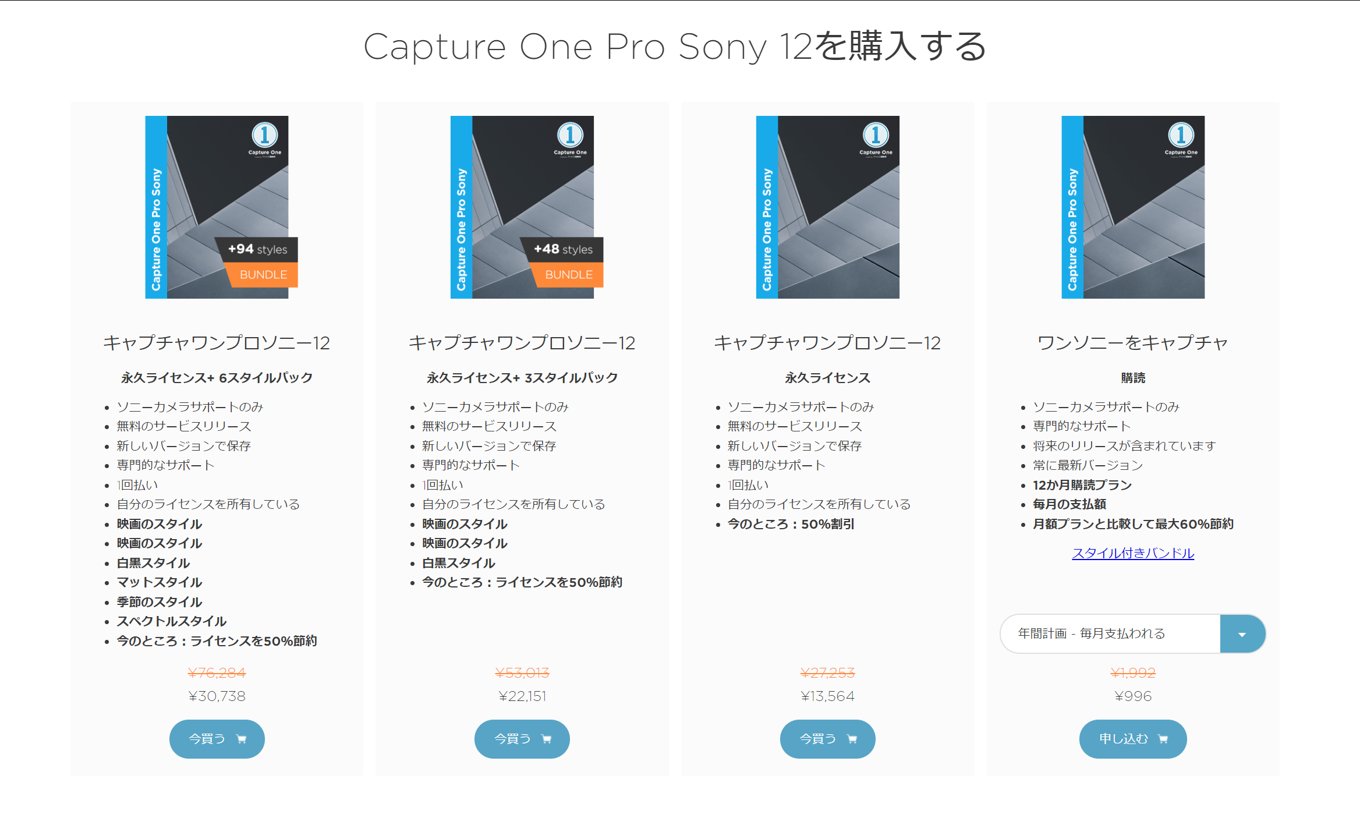Click the 永久ライセンス+ 6スタイルパック heading
This screenshot has height=832, width=1360.
point(217,378)
